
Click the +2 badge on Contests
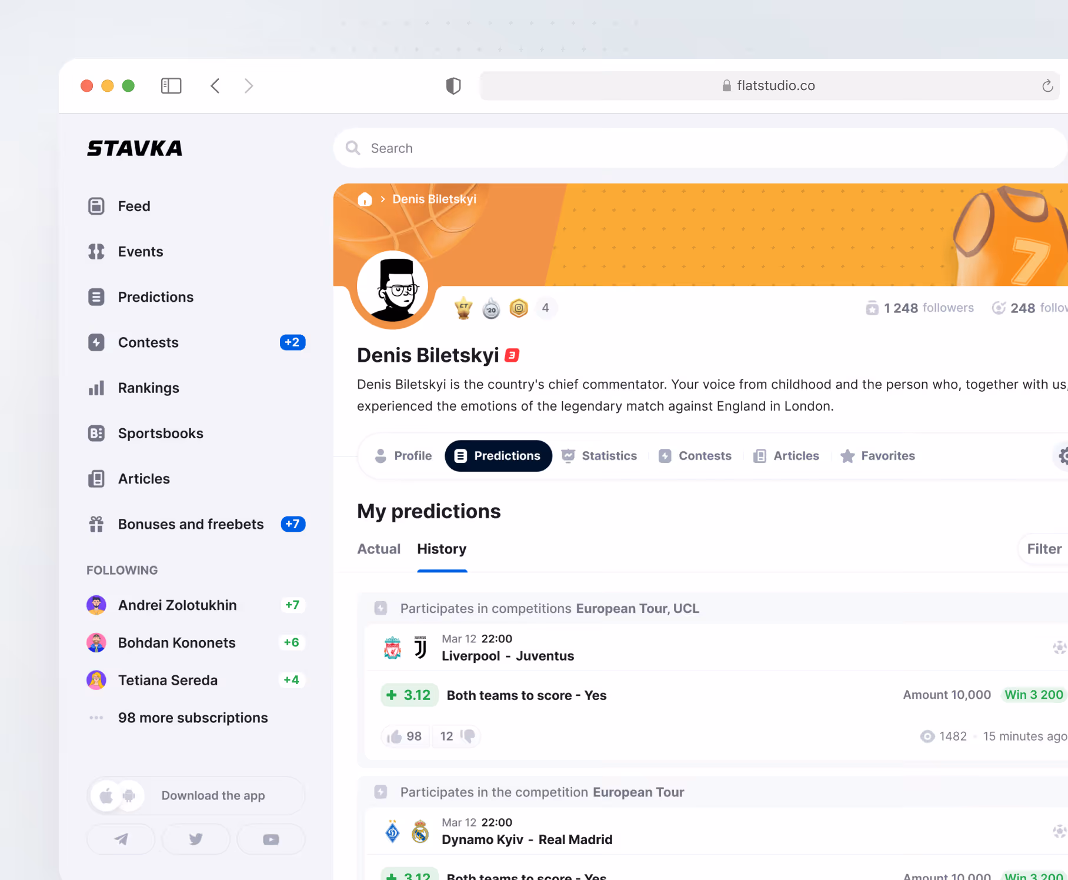(x=292, y=342)
